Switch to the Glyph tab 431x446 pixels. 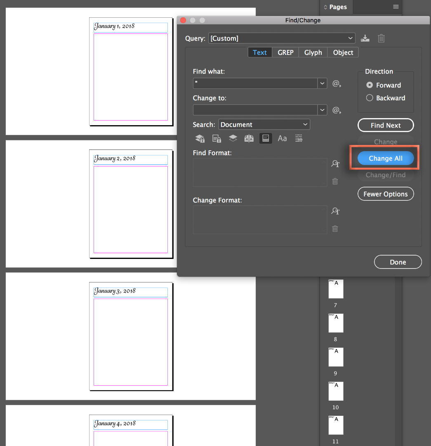point(313,52)
